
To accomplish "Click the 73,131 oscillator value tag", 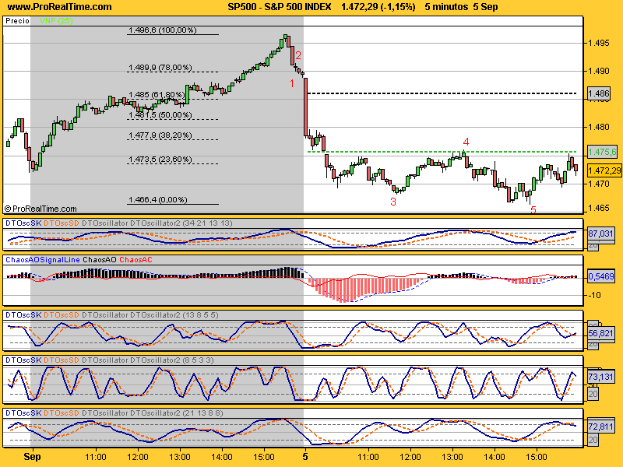I will pos(600,377).
